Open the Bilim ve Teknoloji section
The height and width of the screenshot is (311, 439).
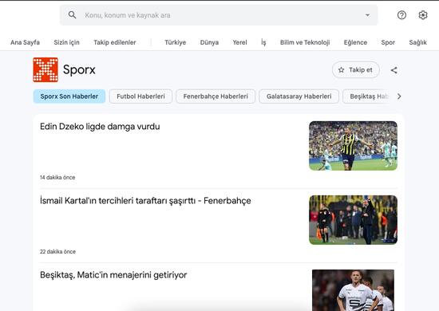click(305, 42)
